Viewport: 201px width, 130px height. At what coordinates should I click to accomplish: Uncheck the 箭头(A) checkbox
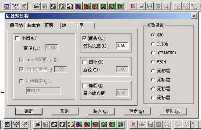[85, 38]
